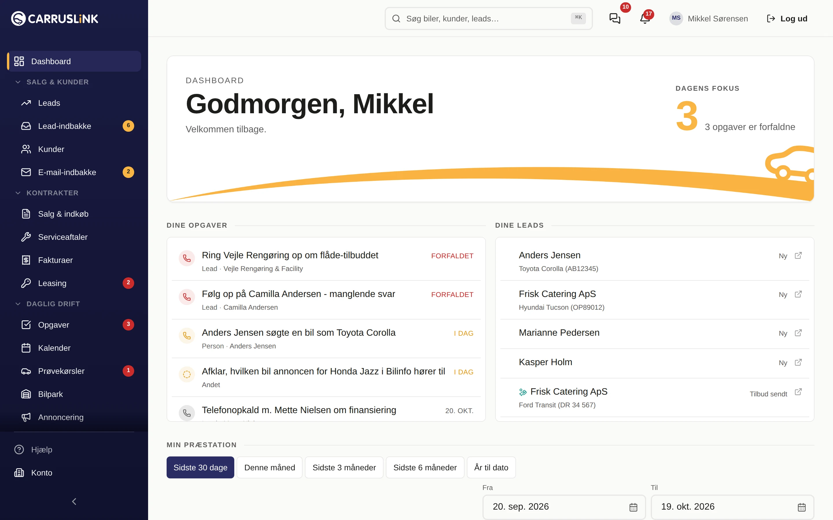Click the CarrusLink logo
This screenshot has height=520, width=833.
(x=54, y=18)
